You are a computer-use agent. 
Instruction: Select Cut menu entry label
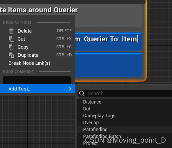(x=21, y=39)
